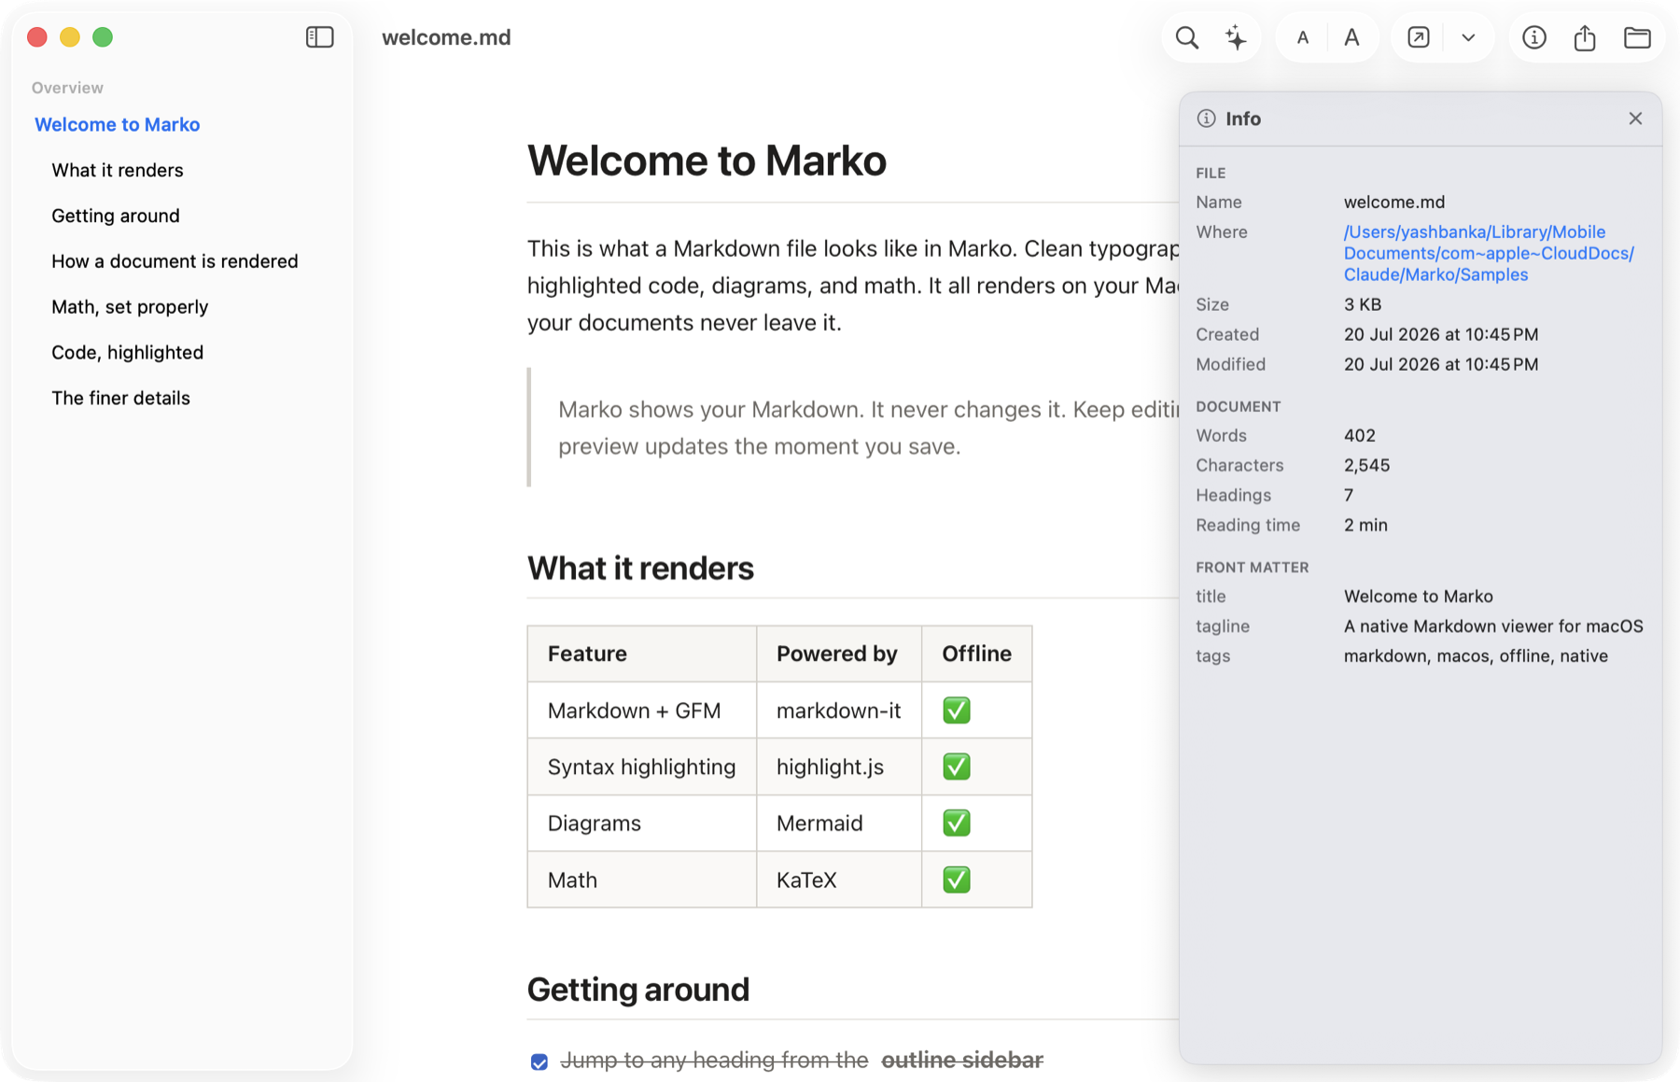The height and width of the screenshot is (1082, 1680).
Task: Open in external editor arrow icon
Action: [1418, 37]
